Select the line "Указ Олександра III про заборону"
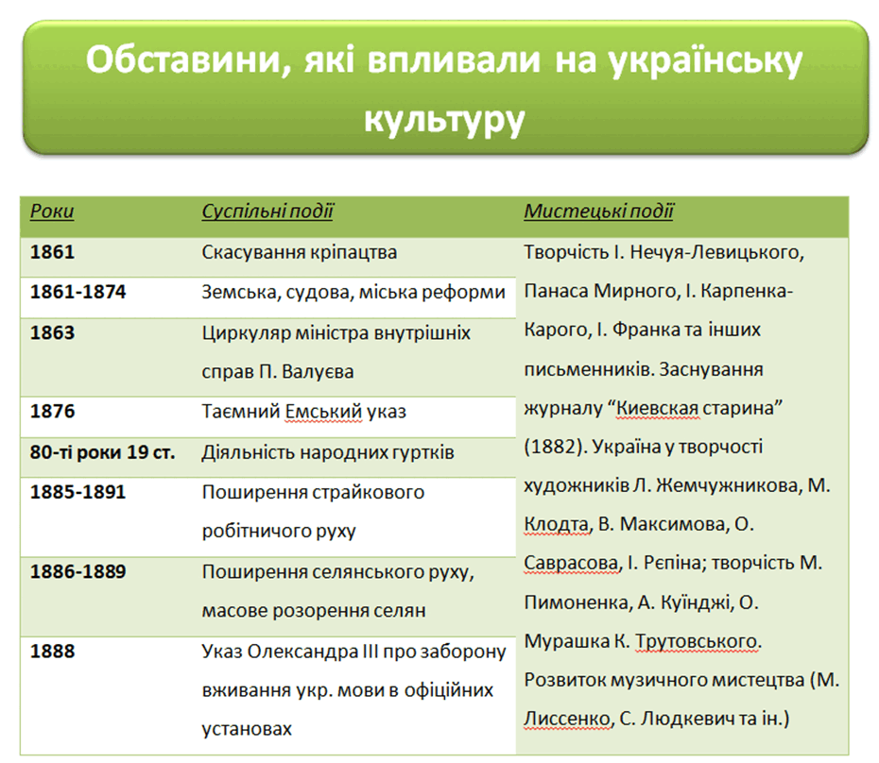Image resolution: width=879 pixels, height=763 pixels. coord(353,652)
